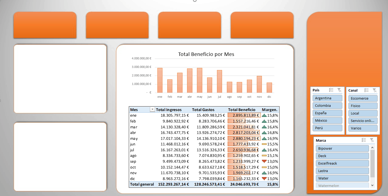Clear filter on Marca slicer

coord(372,140)
